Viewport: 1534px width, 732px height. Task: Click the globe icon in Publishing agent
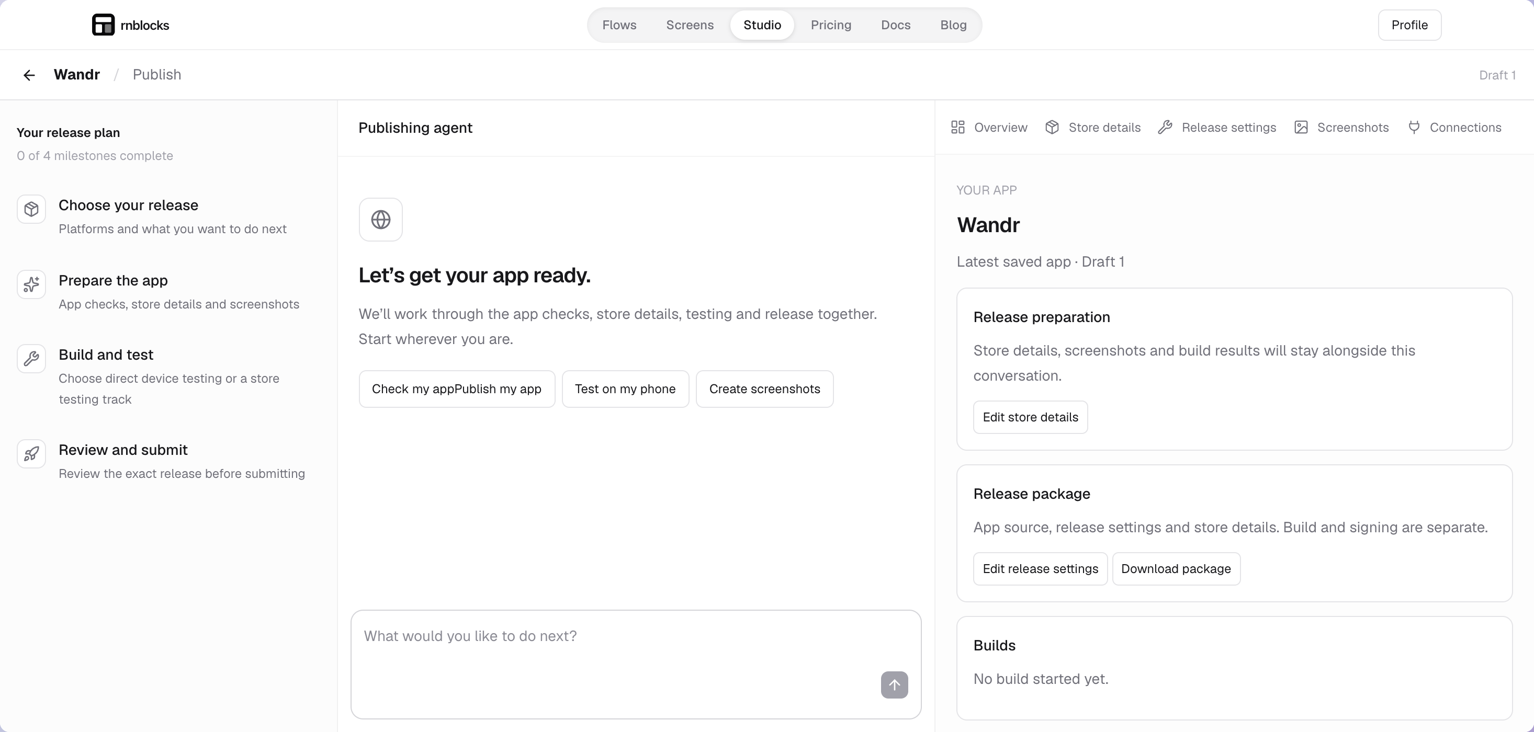pyautogui.click(x=380, y=220)
